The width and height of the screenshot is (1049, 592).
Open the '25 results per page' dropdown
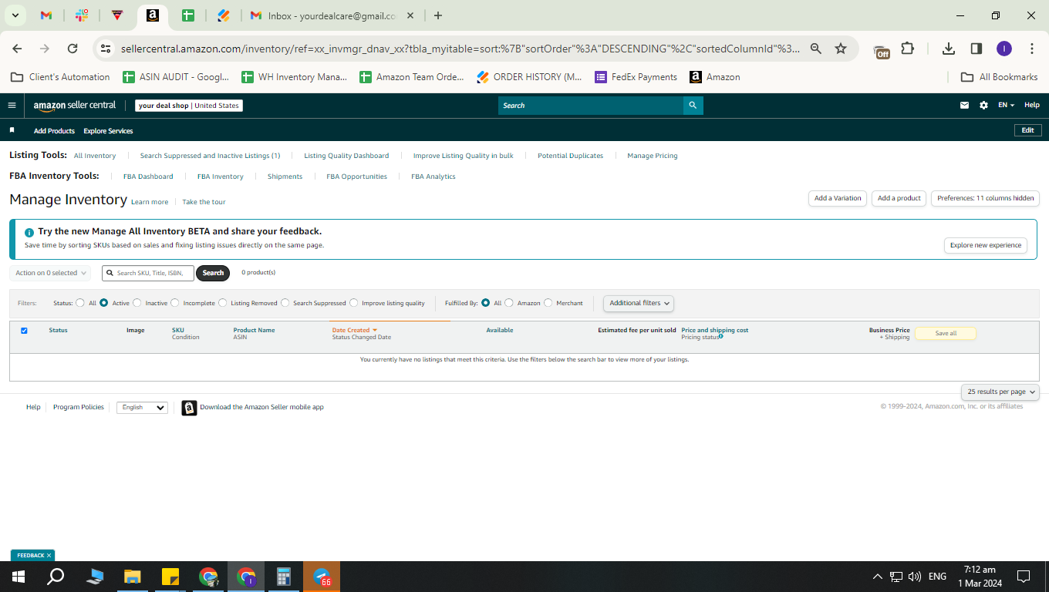(1000, 392)
